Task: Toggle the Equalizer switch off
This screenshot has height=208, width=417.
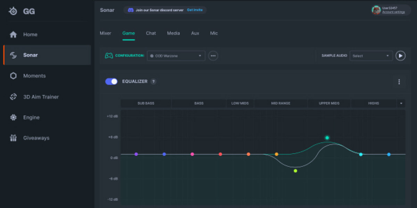Action: click(112, 81)
